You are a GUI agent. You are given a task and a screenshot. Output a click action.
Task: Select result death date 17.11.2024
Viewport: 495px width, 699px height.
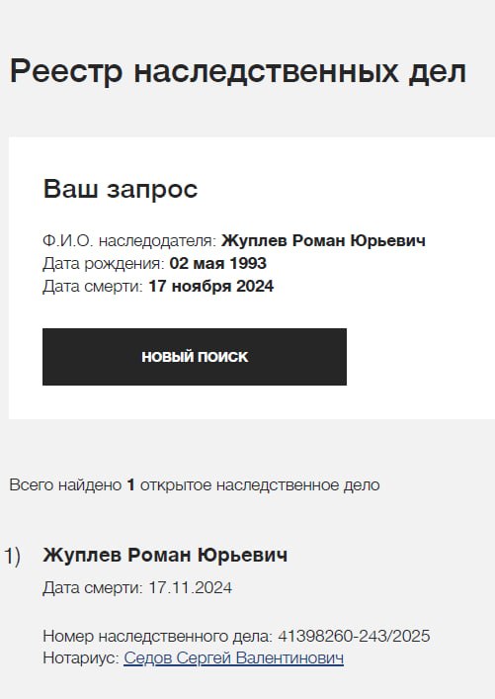190,587
